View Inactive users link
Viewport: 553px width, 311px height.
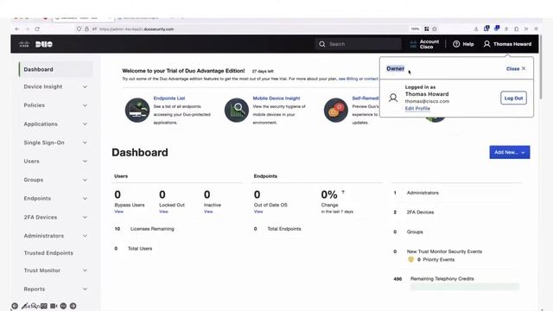point(208,212)
